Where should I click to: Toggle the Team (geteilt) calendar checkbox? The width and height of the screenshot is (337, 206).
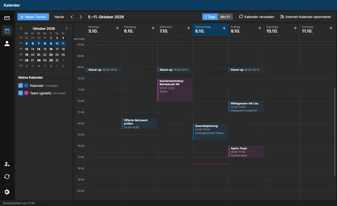click(x=21, y=93)
